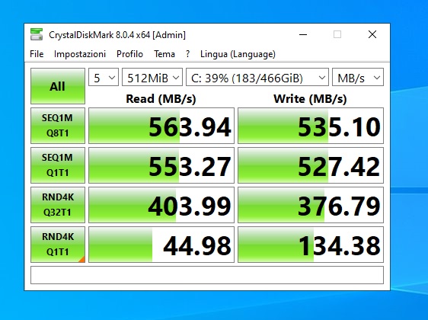Screen dimensions: 428x320
Task: Select the 535.10 write result value
Action: 311,126
